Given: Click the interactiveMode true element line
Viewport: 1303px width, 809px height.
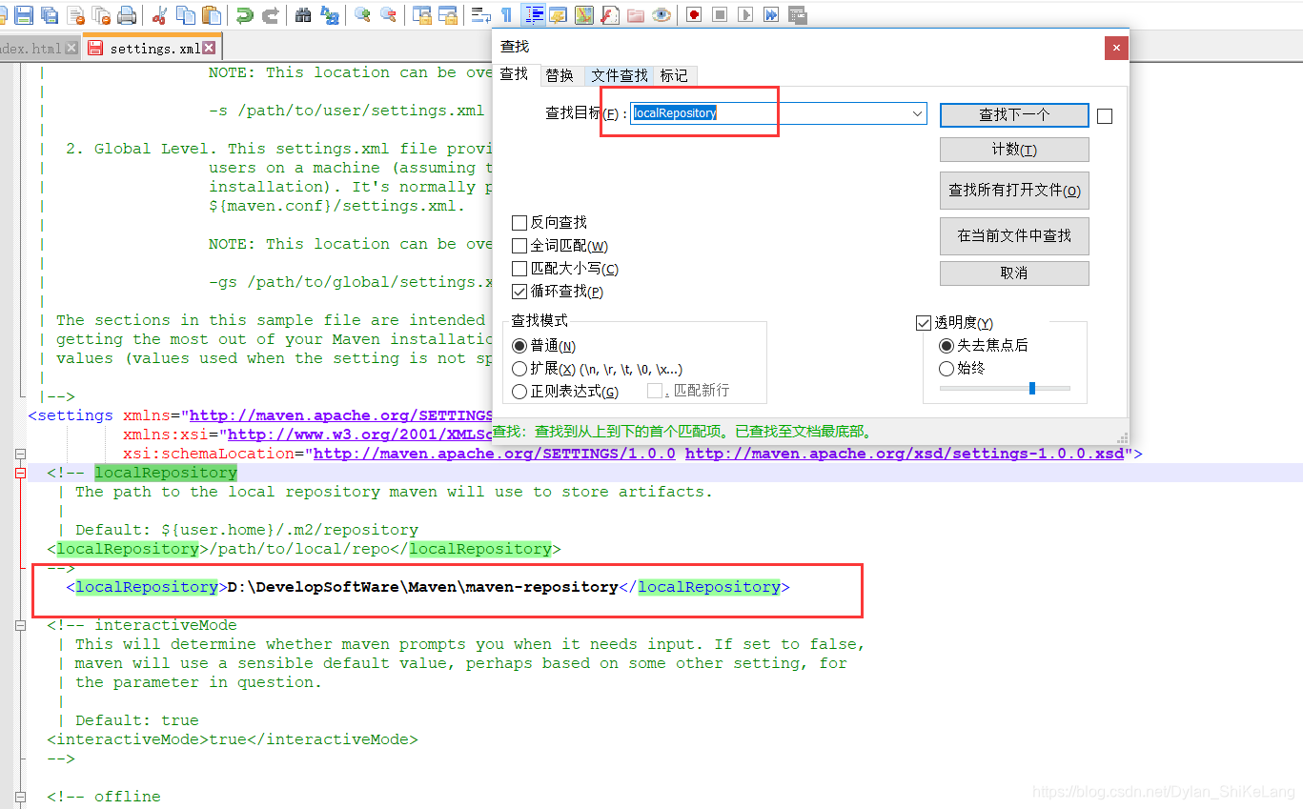Looking at the screenshot, I should pos(233,739).
